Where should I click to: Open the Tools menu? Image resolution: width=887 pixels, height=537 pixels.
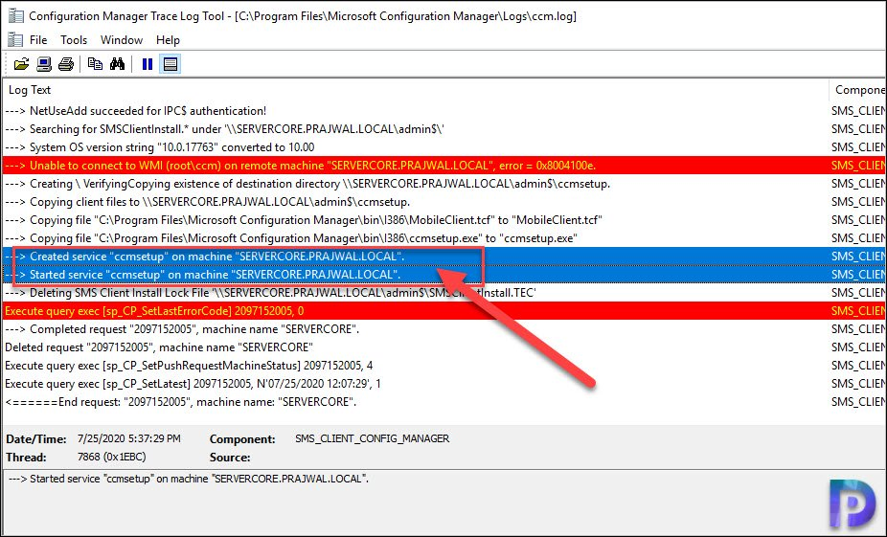[74, 40]
